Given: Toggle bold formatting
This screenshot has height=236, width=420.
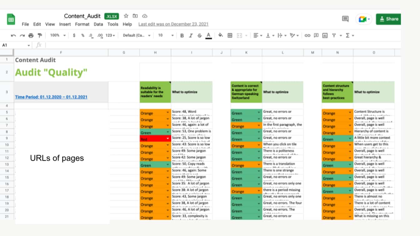Looking at the screenshot, I should [182, 35].
